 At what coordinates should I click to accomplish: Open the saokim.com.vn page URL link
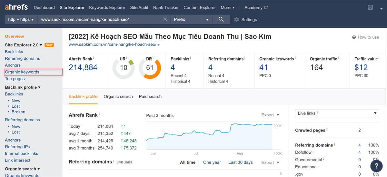[x=112, y=44]
